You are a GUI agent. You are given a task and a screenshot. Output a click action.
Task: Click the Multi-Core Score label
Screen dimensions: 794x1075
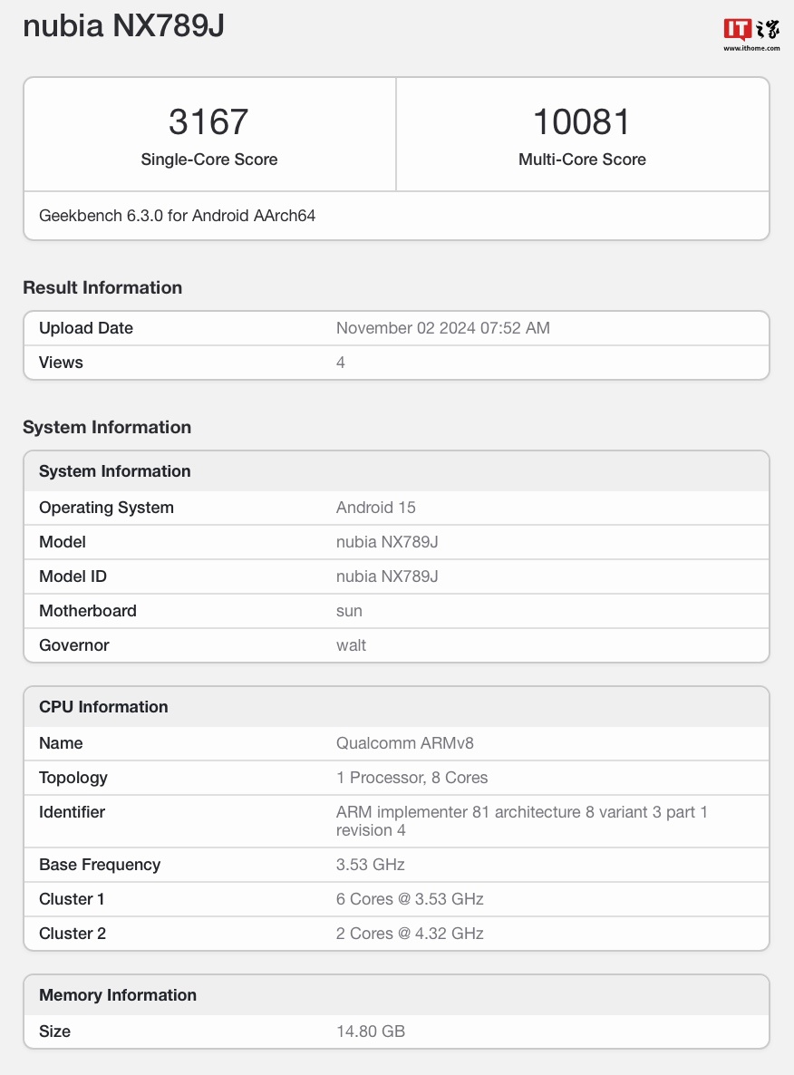[x=582, y=160]
